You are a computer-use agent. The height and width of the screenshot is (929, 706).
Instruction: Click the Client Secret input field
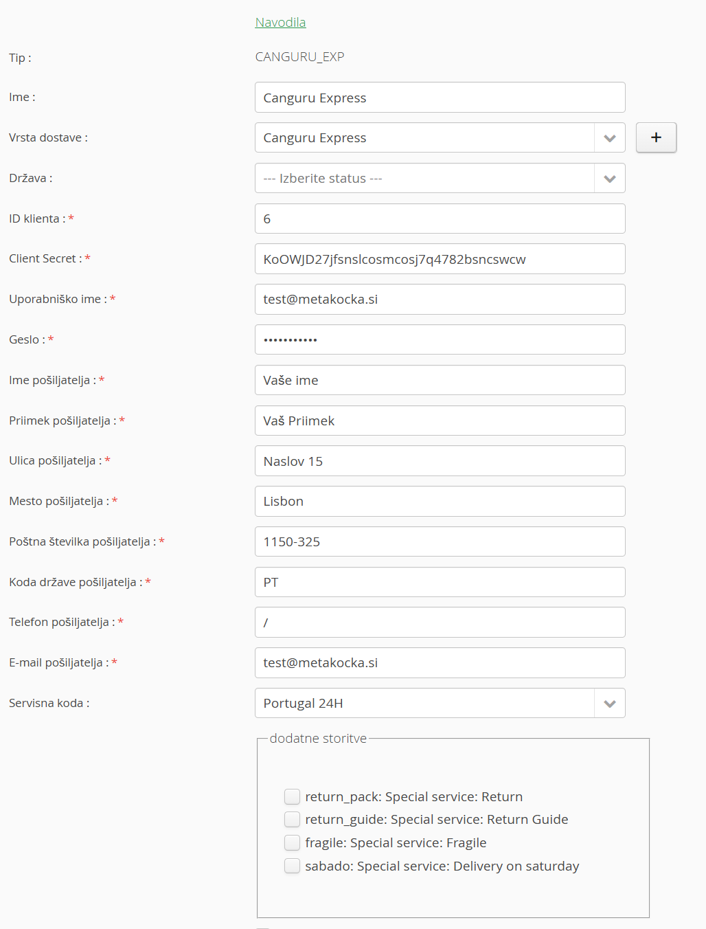click(440, 259)
